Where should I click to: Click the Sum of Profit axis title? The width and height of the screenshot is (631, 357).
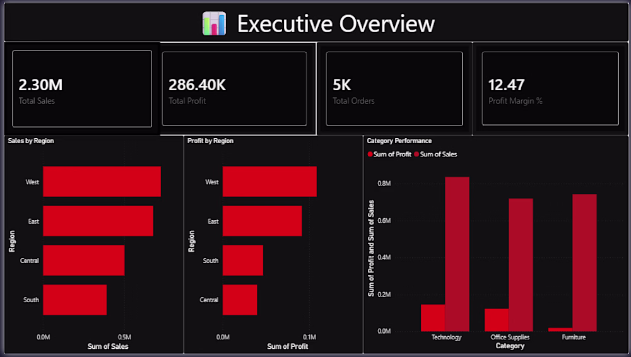coord(287,346)
